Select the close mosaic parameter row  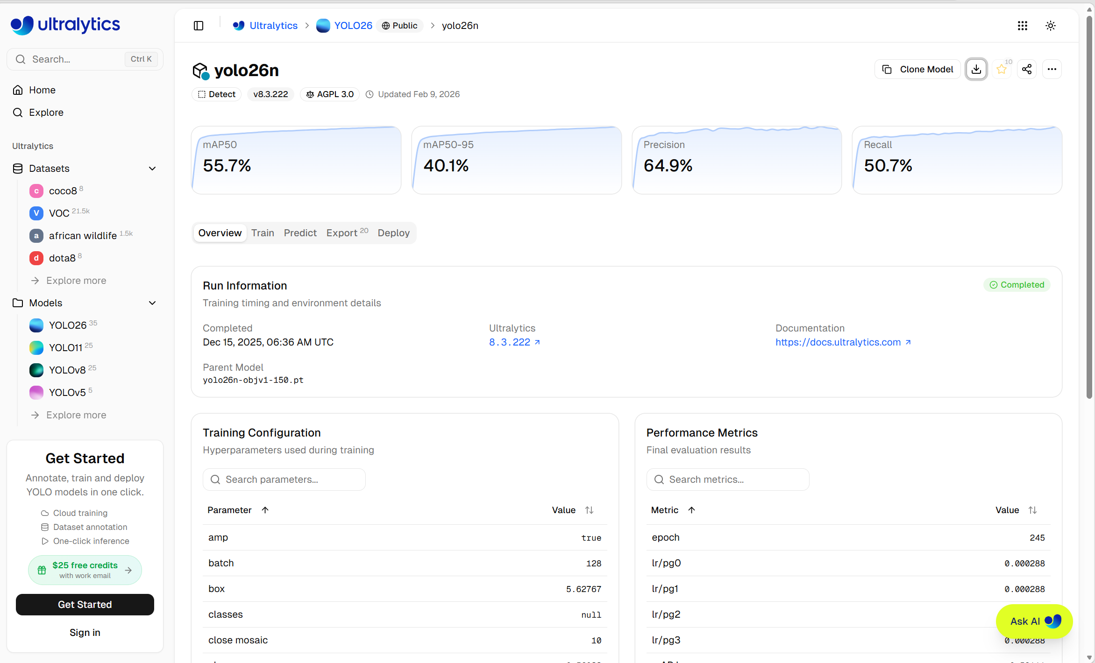click(x=405, y=640)
